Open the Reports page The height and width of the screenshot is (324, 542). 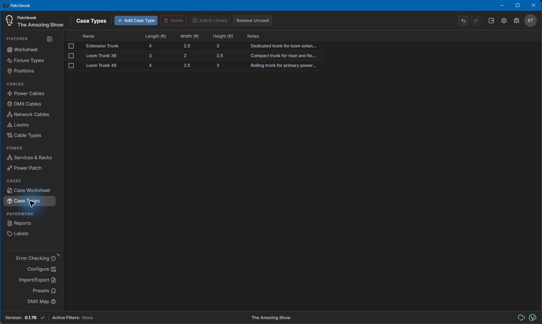(x=30, y=223)
